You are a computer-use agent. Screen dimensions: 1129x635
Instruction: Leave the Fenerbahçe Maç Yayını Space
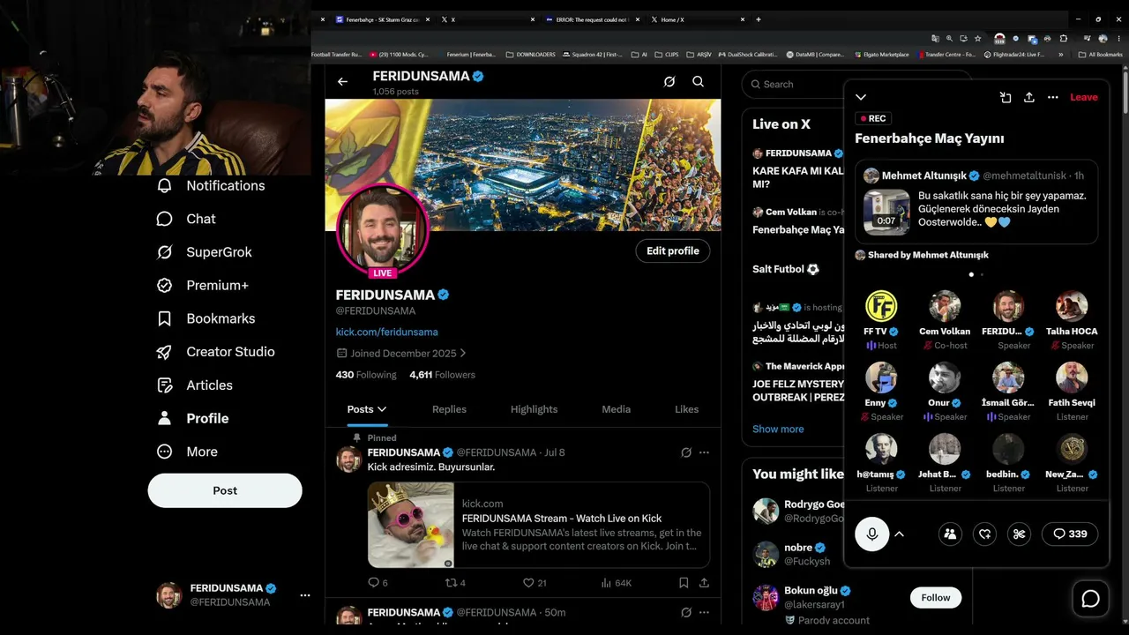click(1084, 97)
